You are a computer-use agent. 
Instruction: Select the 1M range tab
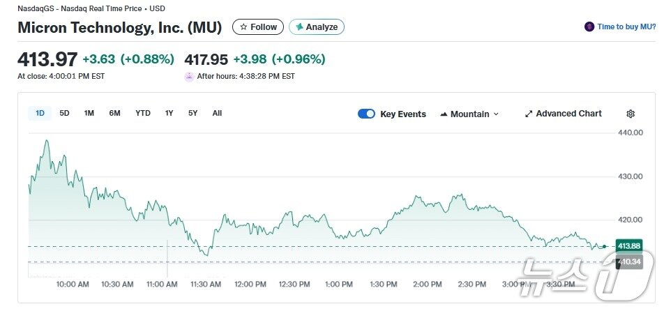point(89,113)
